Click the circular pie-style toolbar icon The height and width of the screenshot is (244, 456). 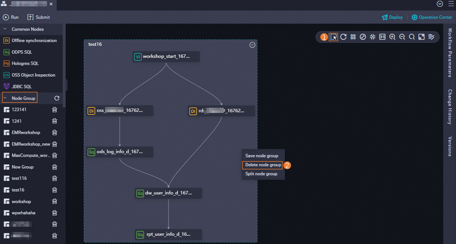(363, 37)
